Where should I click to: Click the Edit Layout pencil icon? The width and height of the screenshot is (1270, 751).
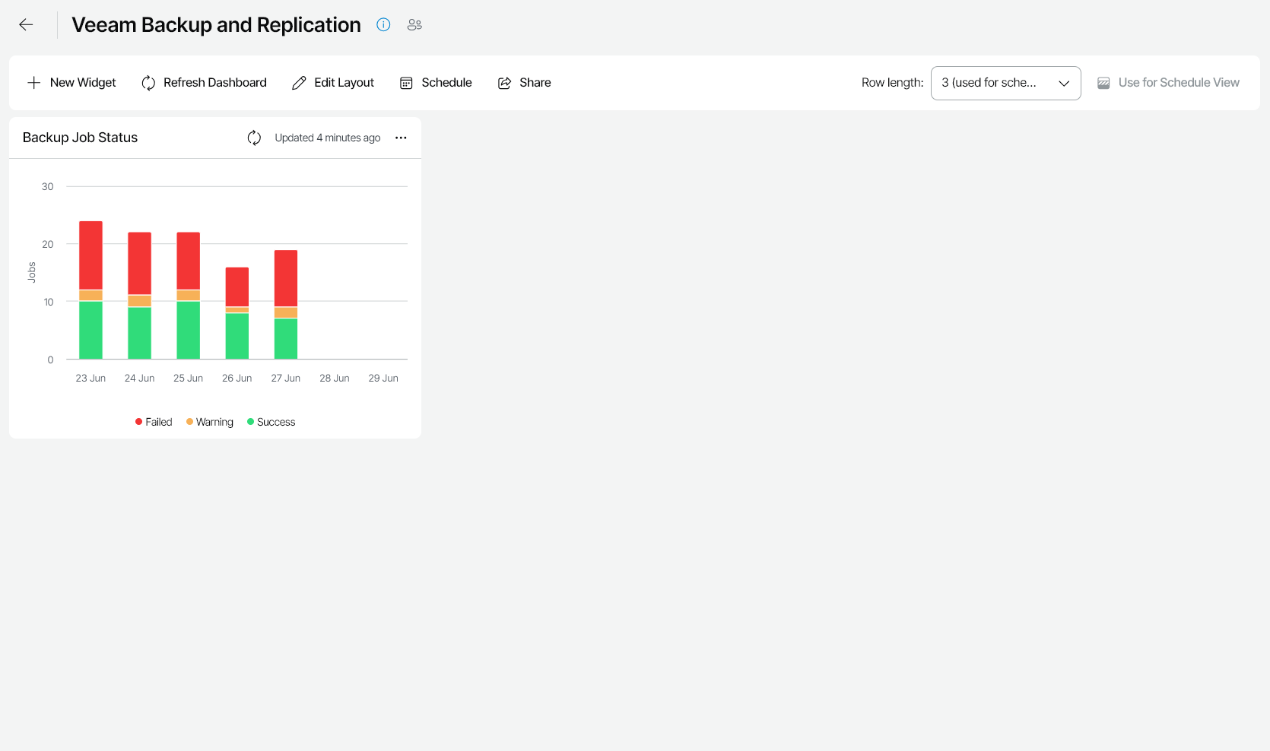[299, 83]
